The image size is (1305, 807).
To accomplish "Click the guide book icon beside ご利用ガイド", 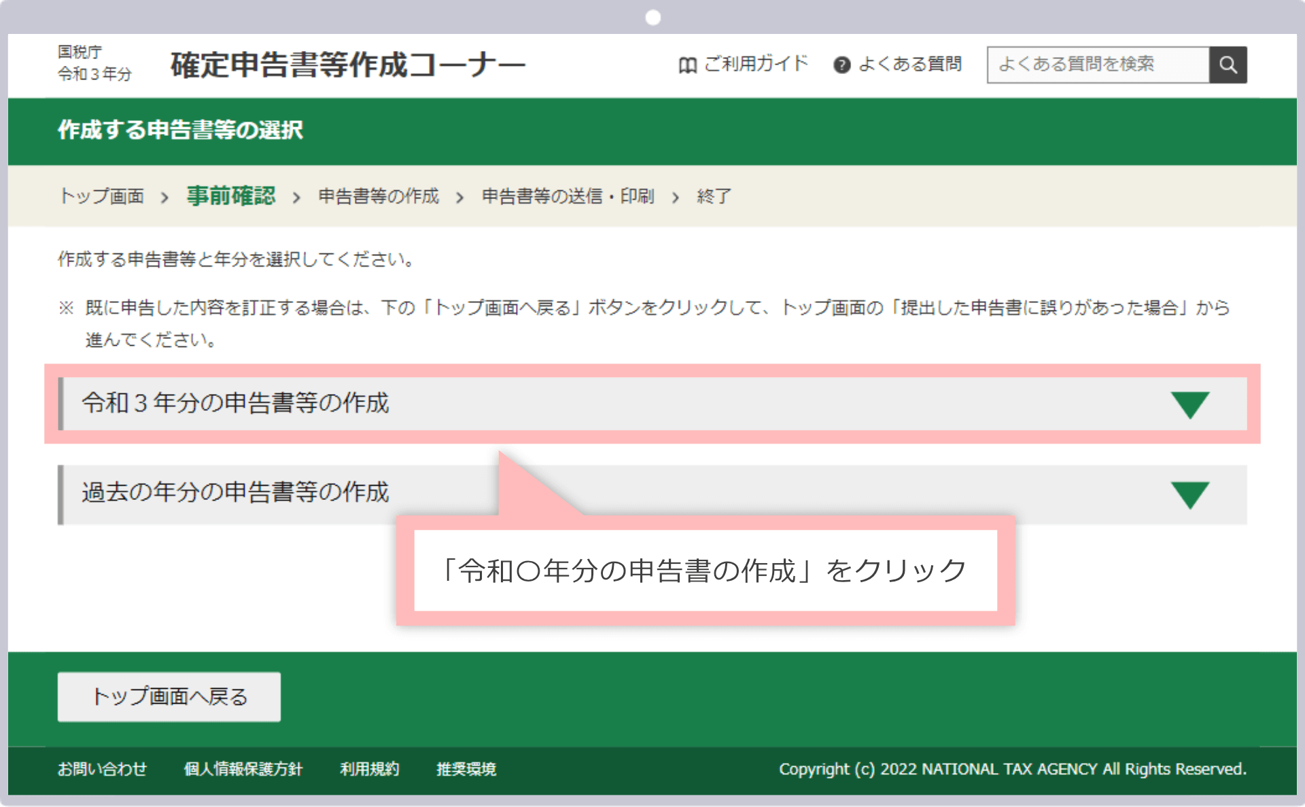I will [686, 65].
